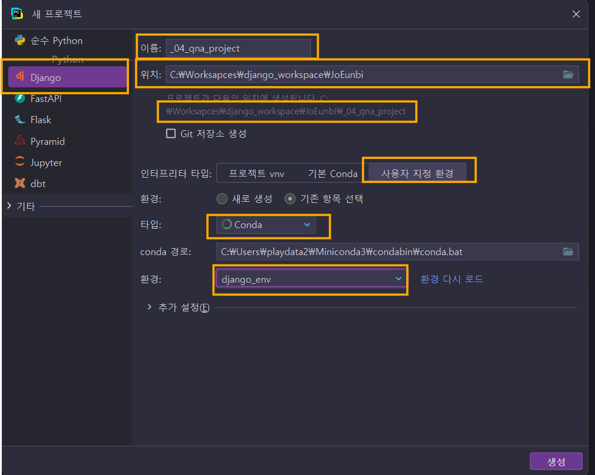Select the 새로 생성 radio button
This screenshot has width=595, height=475.
coord(222,199)
